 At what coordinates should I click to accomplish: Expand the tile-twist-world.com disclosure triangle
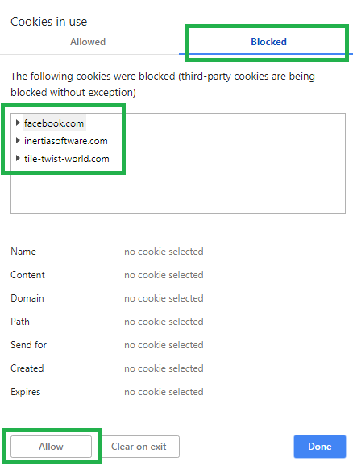18,158
